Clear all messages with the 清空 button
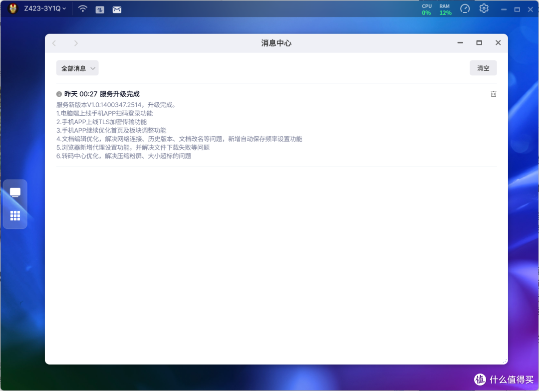 coord(483,68)
